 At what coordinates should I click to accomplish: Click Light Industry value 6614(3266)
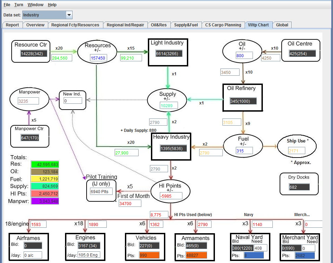169,53
